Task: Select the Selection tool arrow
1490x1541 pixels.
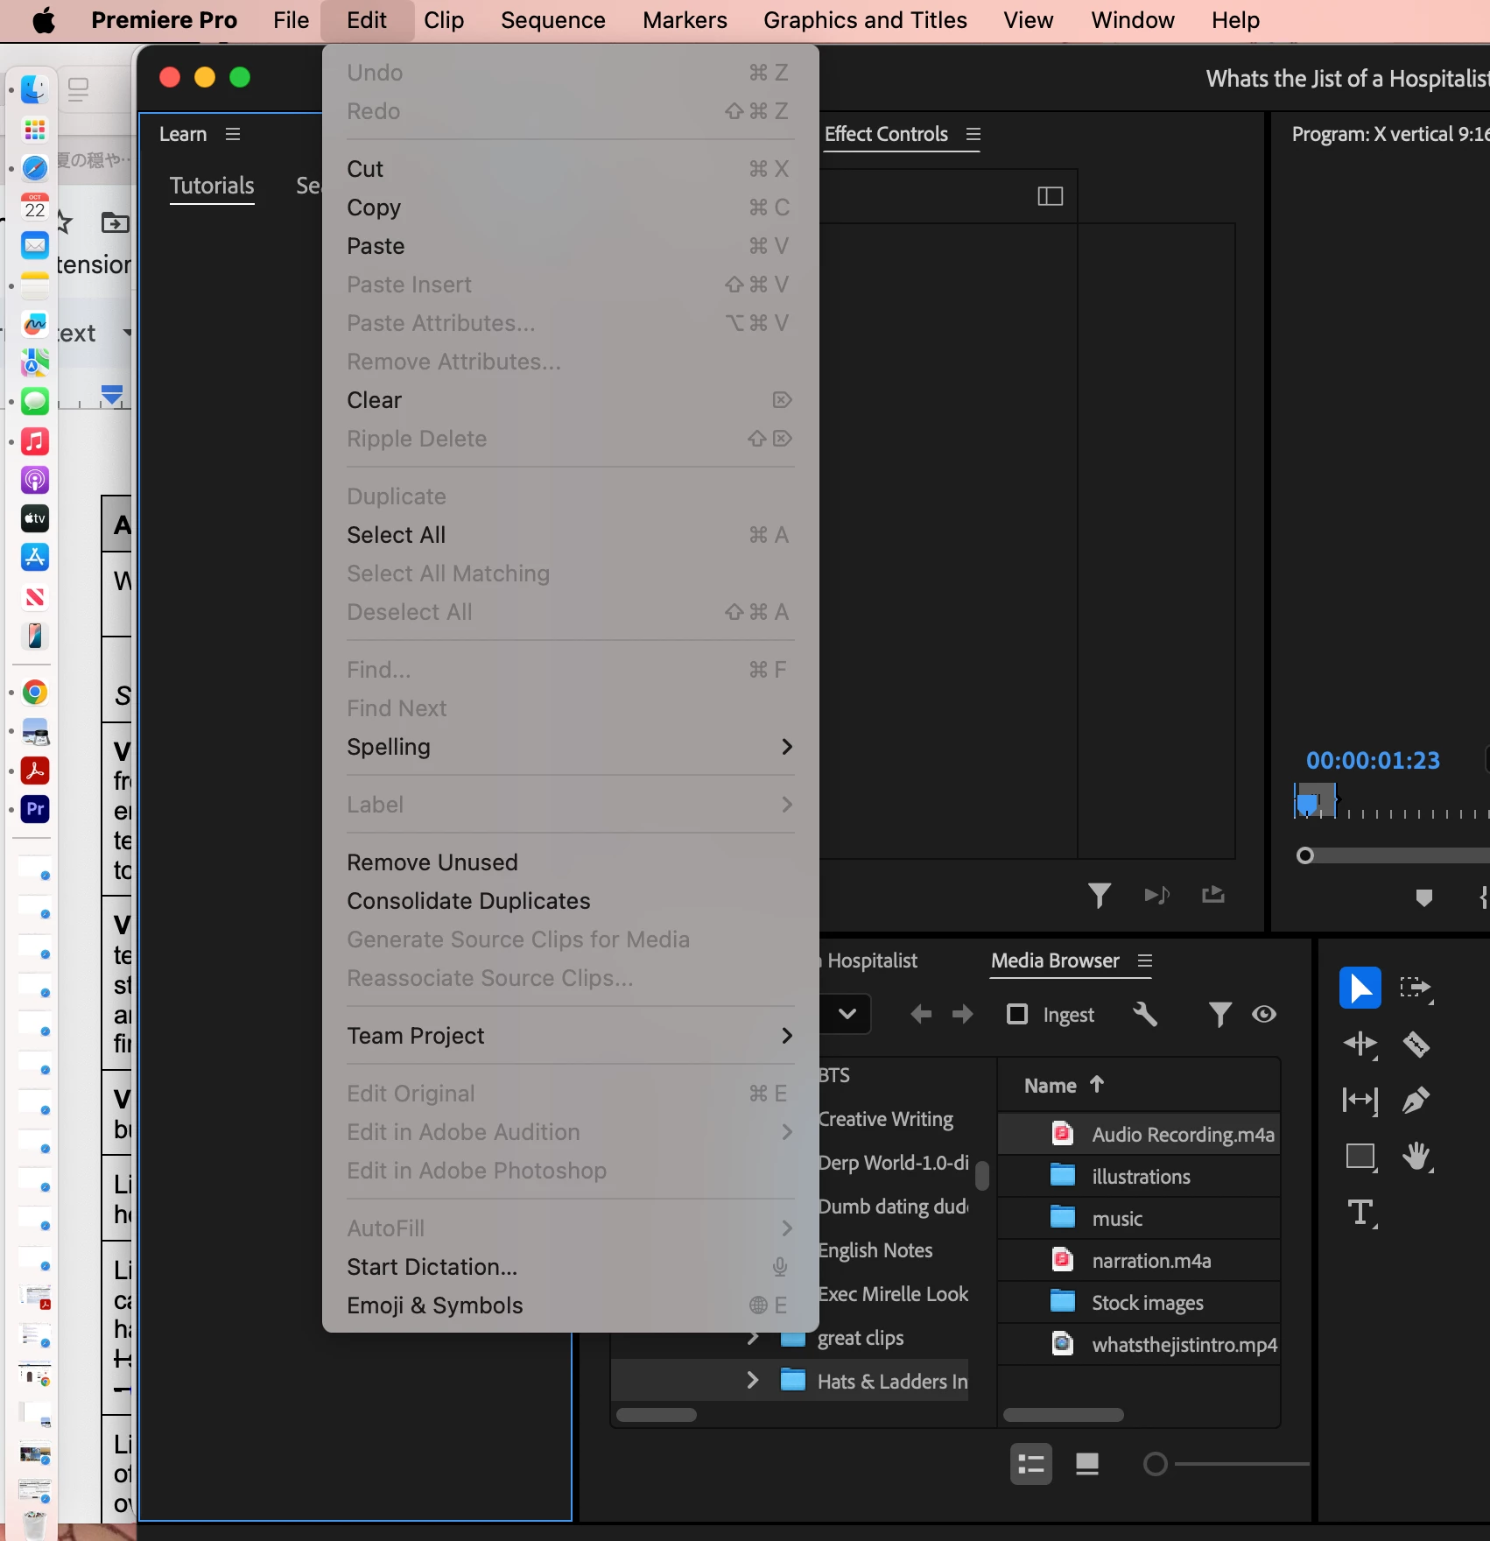Action: tap(1360, 989)
